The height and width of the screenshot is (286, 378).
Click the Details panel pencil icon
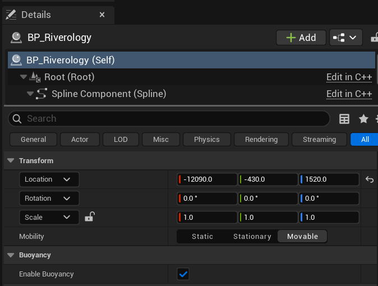click(11, 15)
